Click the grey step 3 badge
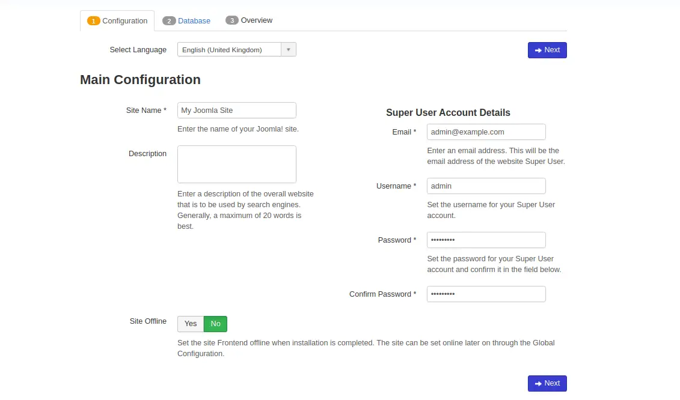 coord(232,20)
